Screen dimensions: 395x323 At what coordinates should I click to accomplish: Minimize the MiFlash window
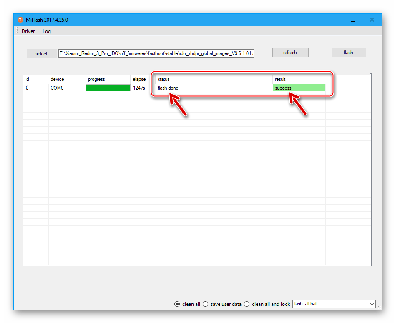[334, 20]
